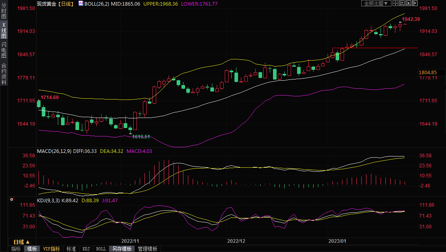This screenshot has width=446, height=252.
Task: Switch to VIP指标 tab
Action: [51, 249]
